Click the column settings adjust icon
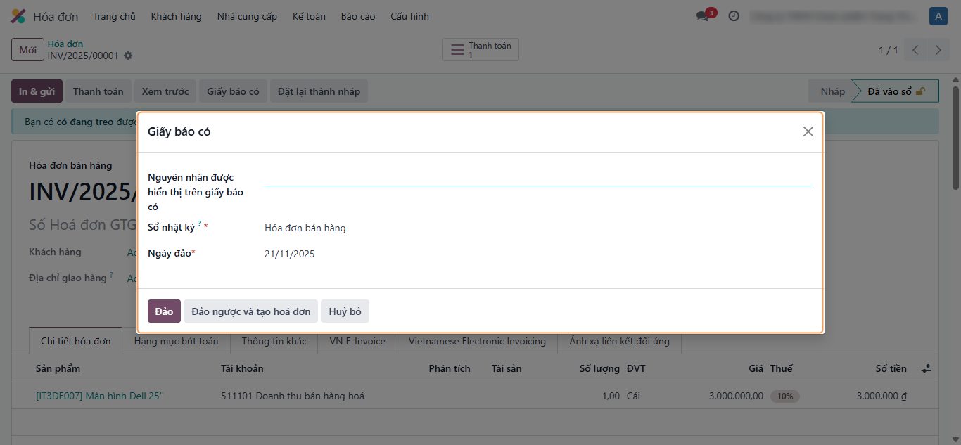 (926, 368)
